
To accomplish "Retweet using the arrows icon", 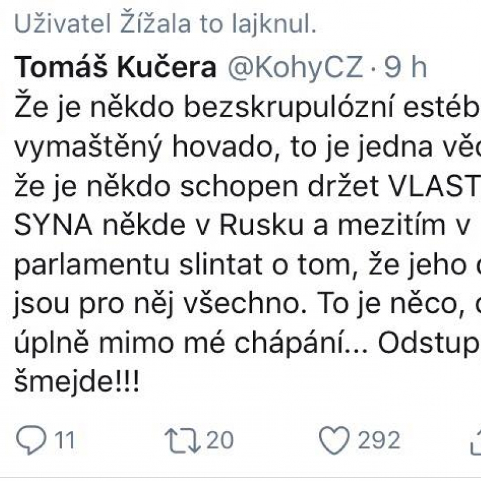I will [x=183, y=441].
